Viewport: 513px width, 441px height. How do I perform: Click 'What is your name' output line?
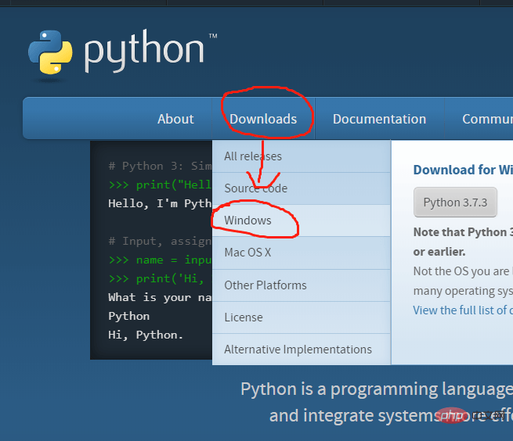pos(160,298)
